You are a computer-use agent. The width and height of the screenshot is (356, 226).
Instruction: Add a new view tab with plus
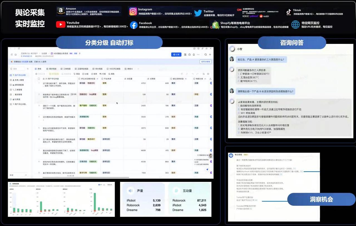(x=139, y=69)
